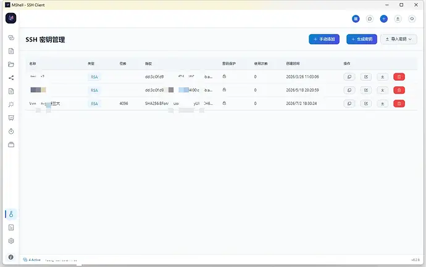The image size is (426, 267).
Task: Delete the key created 2026/3/26
Action: [x=399, y=77]
